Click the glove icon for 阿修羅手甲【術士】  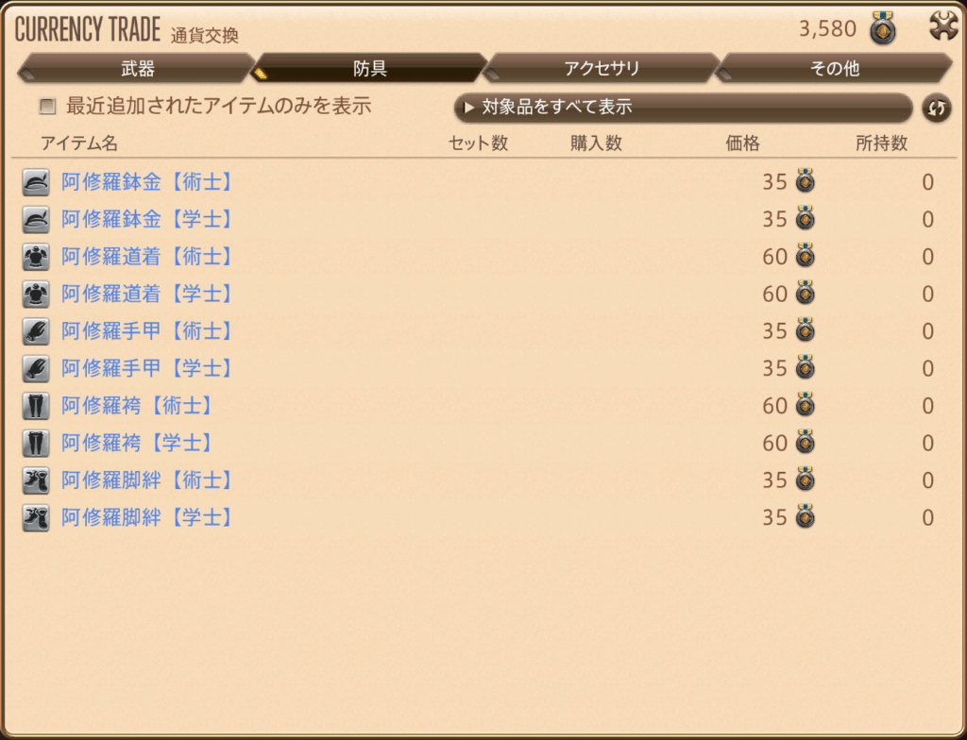point(36,331)
